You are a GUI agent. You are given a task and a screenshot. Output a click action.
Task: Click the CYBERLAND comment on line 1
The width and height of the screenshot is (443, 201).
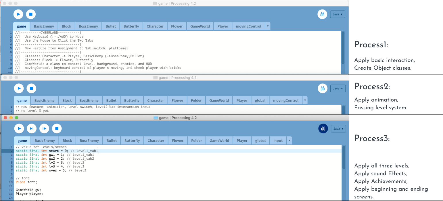(x=48, y=33)
